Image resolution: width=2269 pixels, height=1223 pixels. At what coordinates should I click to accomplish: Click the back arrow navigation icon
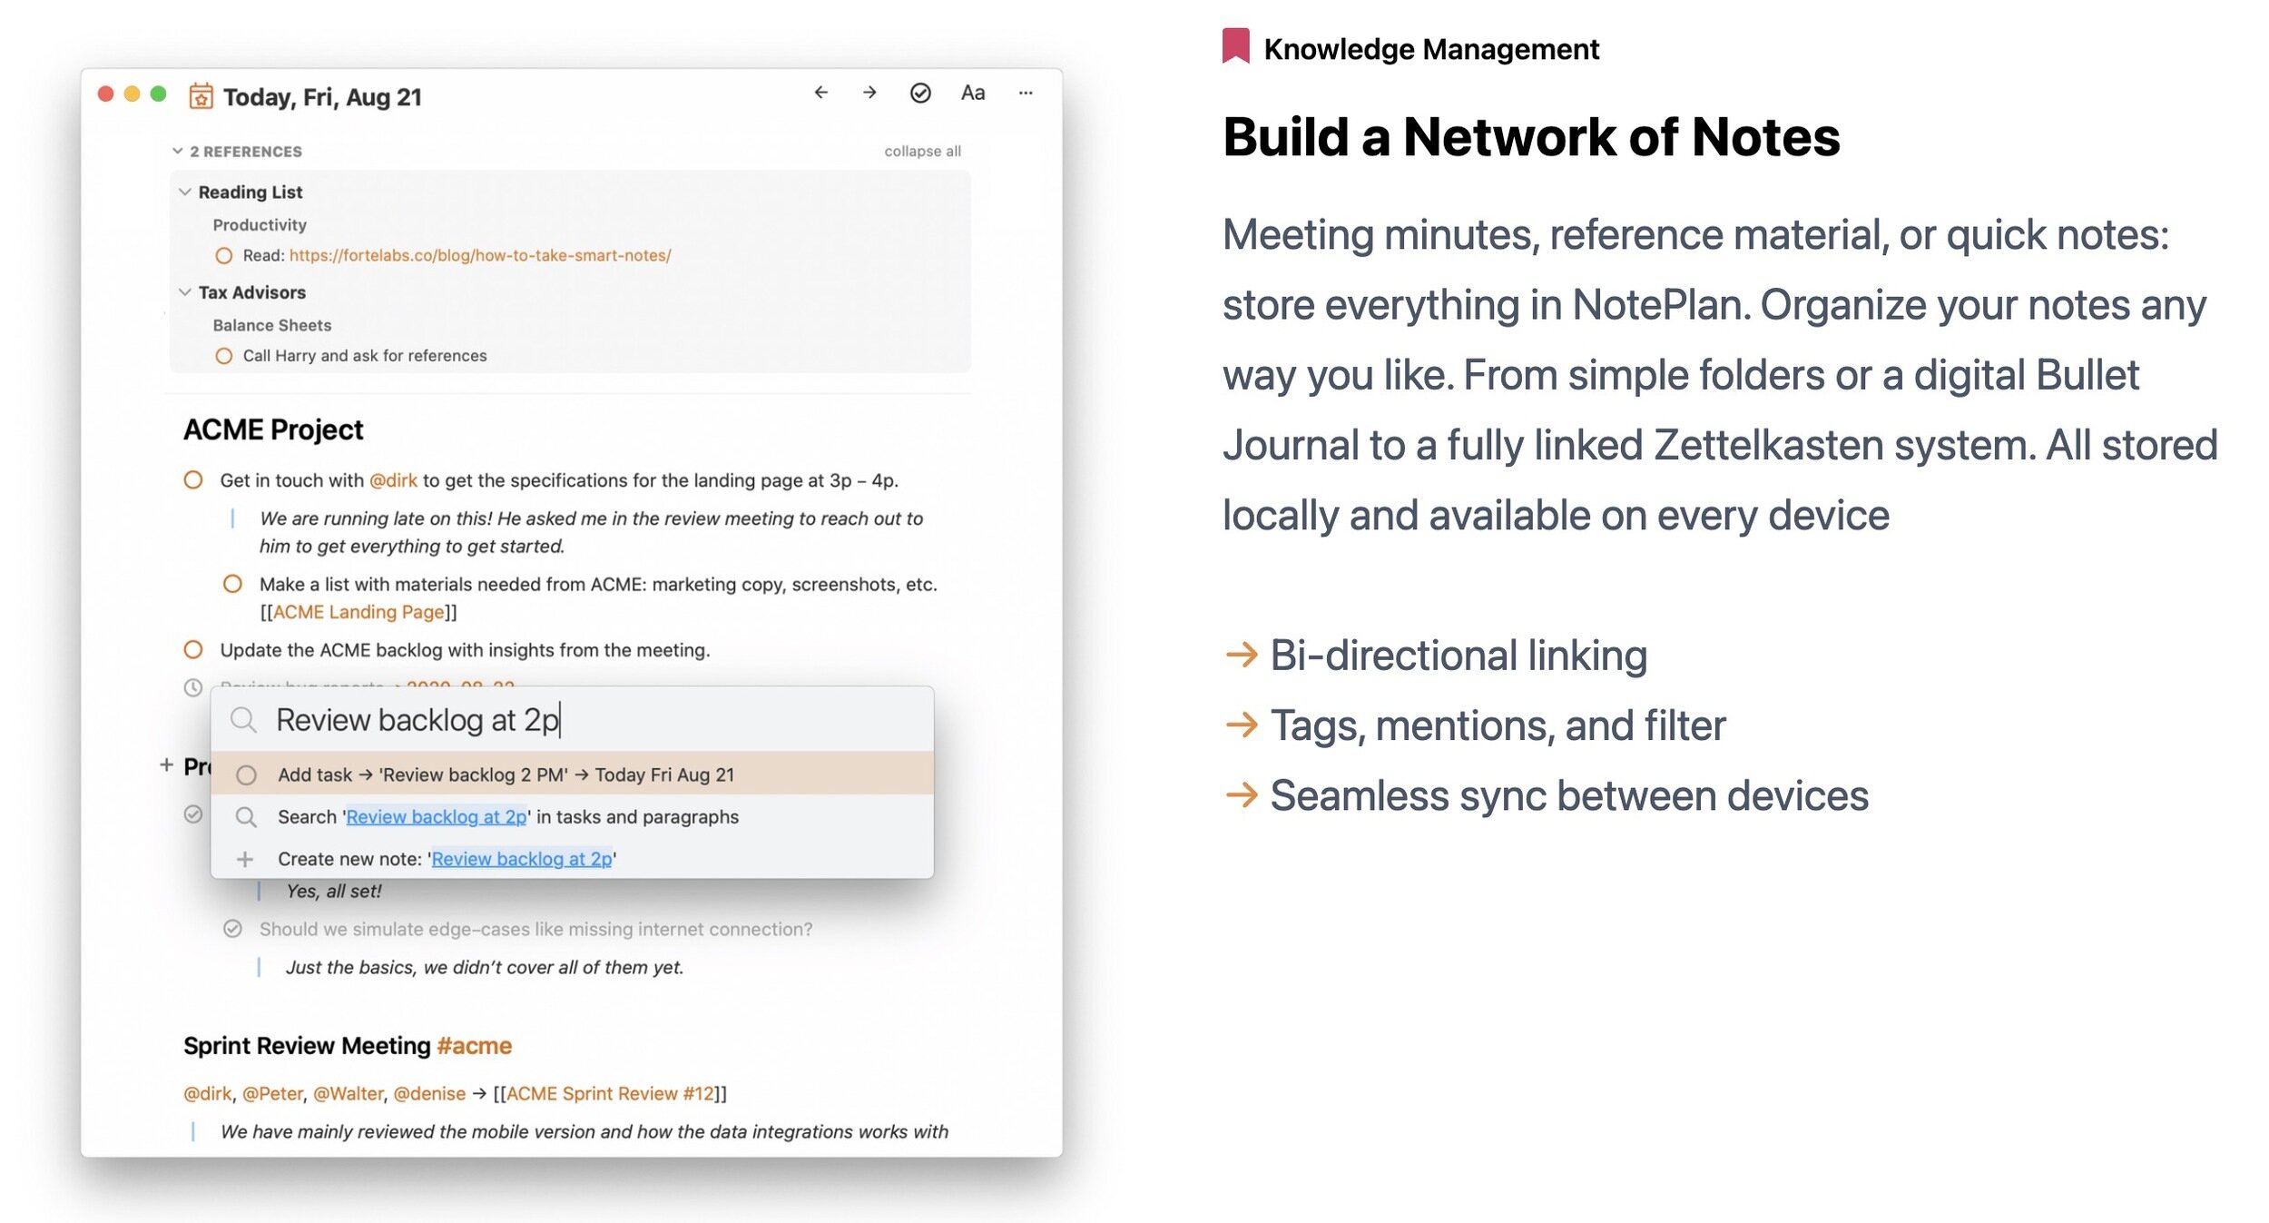[x=820, y=93]
